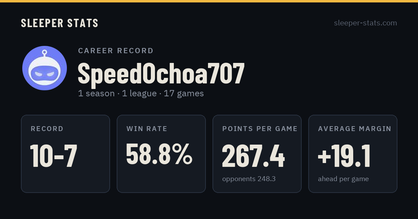Select the season, league and games summary line

(x=141, y=94)
